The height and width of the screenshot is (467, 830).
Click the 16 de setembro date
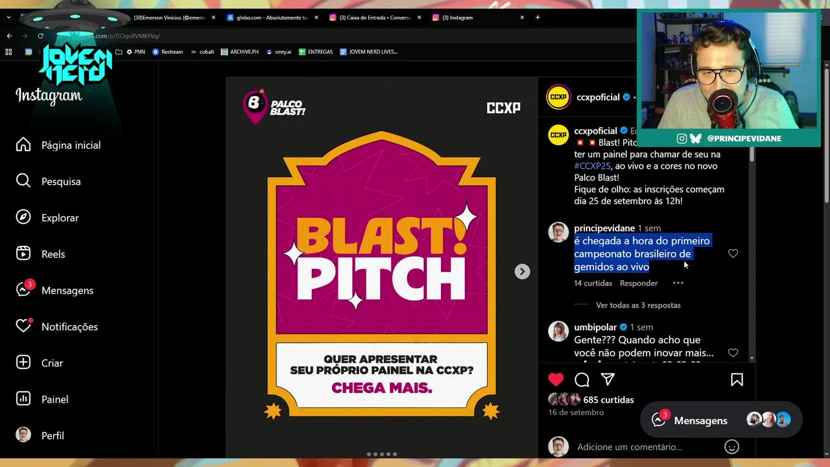[x=576, y=413]
